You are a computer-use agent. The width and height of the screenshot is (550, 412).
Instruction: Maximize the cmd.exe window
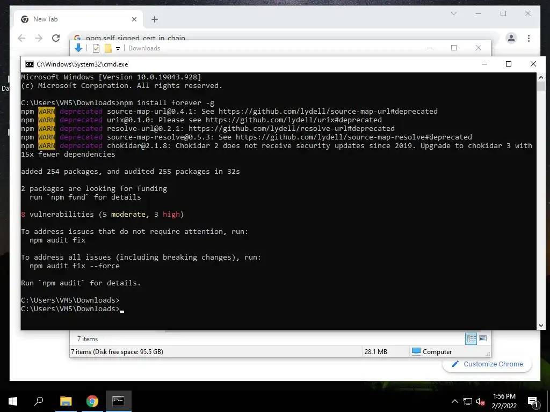click(x=509, y=64)
